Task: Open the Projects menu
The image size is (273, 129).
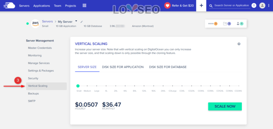Action: pyautogui.click(x=70, y=6)
